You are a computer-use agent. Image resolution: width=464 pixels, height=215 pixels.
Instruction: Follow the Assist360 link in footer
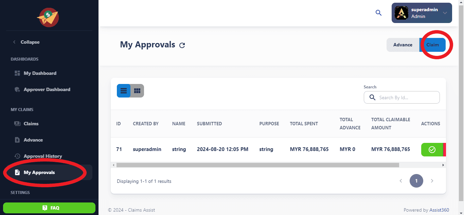(439, 210)
